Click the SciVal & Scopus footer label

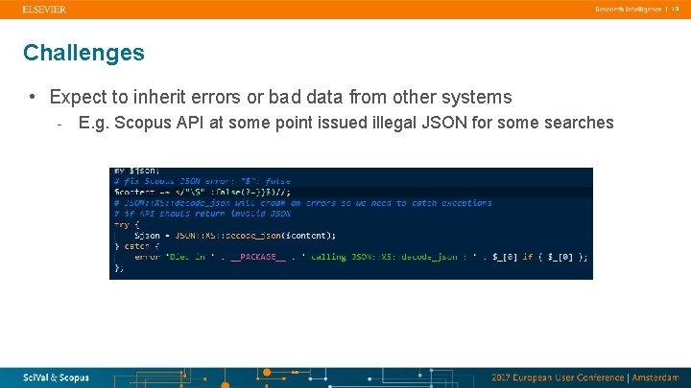pyautogui.click(x=56, y=377)
